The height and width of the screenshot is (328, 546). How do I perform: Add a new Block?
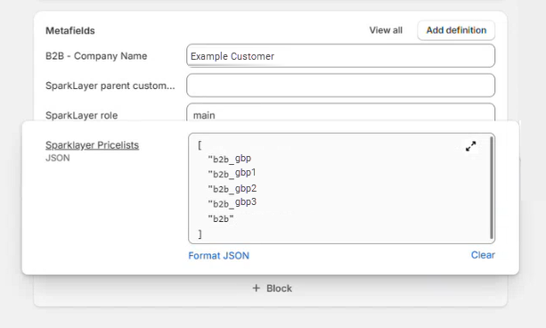coord(272,288)
